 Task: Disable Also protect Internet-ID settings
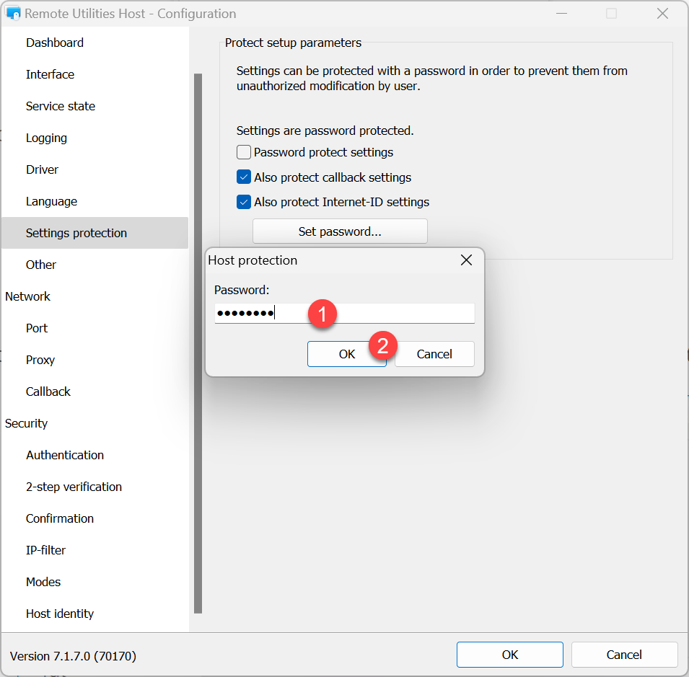244,202
